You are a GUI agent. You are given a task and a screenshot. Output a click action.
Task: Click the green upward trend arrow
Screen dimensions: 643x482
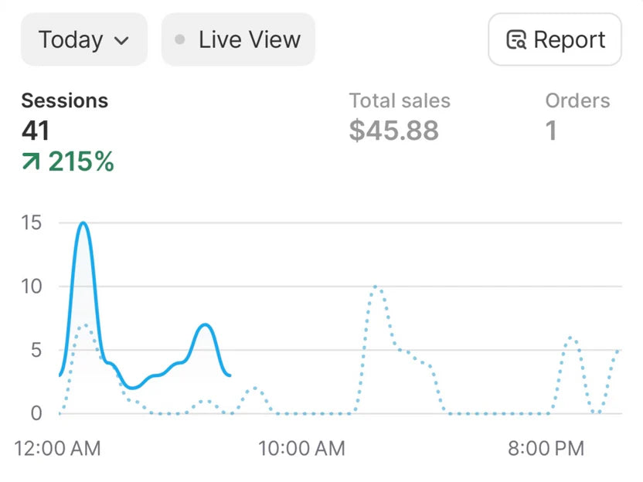(x=32, y=161)
